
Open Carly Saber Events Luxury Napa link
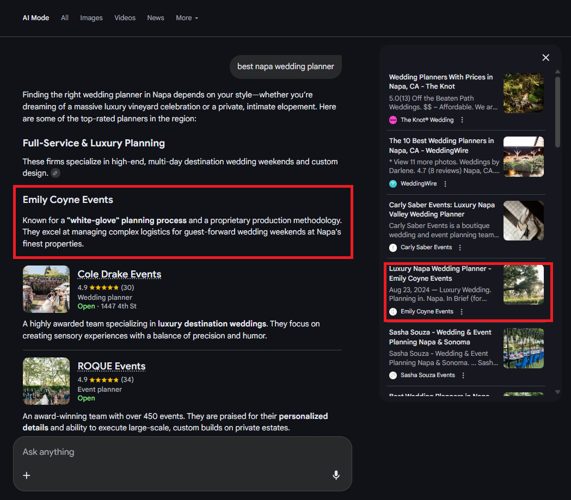coord(442,209)
